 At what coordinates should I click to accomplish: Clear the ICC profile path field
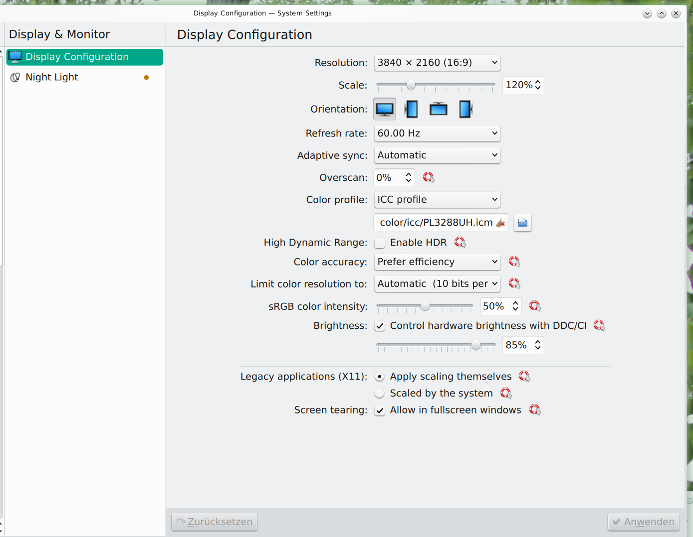(500, 223)
